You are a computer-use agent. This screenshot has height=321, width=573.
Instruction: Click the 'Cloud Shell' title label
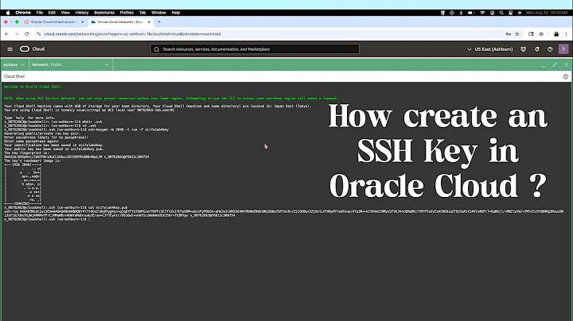point(14,76)
